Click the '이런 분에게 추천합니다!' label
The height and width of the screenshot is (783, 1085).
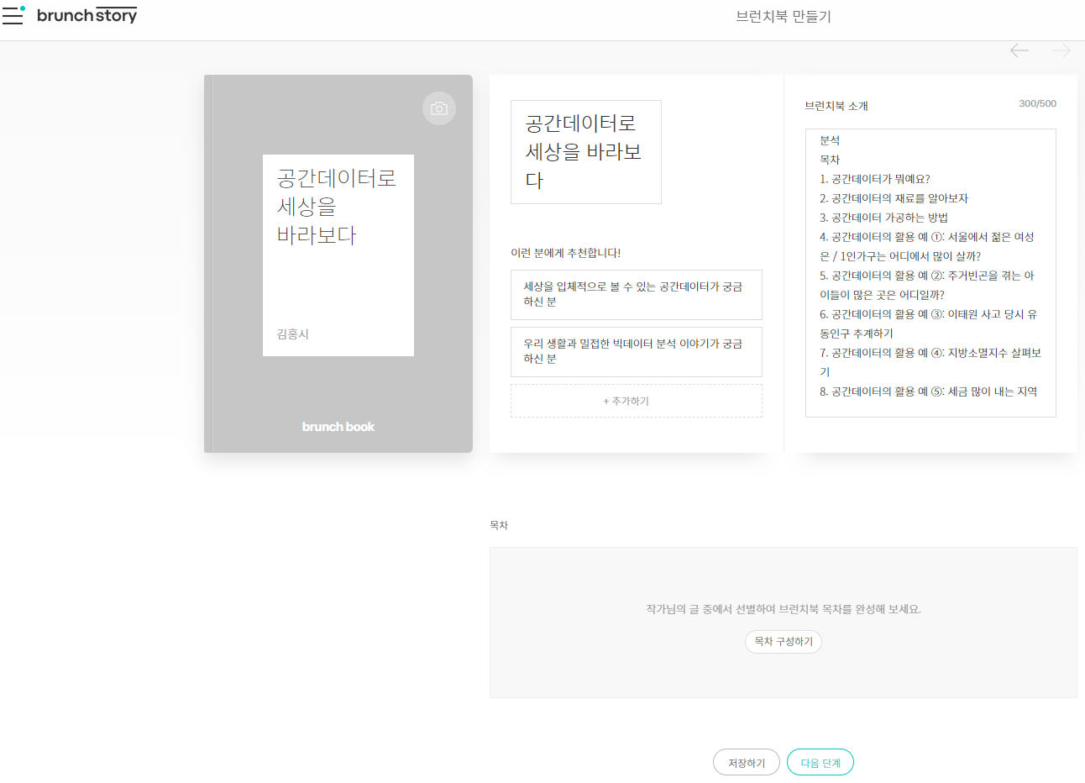(566, 253)
